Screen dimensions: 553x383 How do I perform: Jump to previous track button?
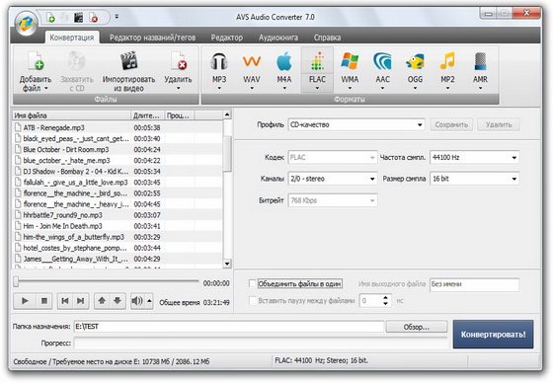65,301
